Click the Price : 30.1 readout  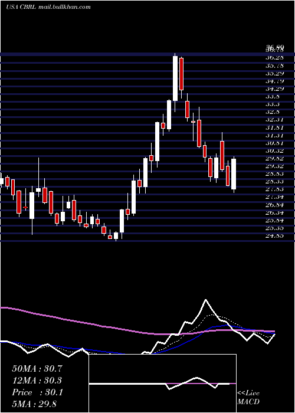pos(37,392)
